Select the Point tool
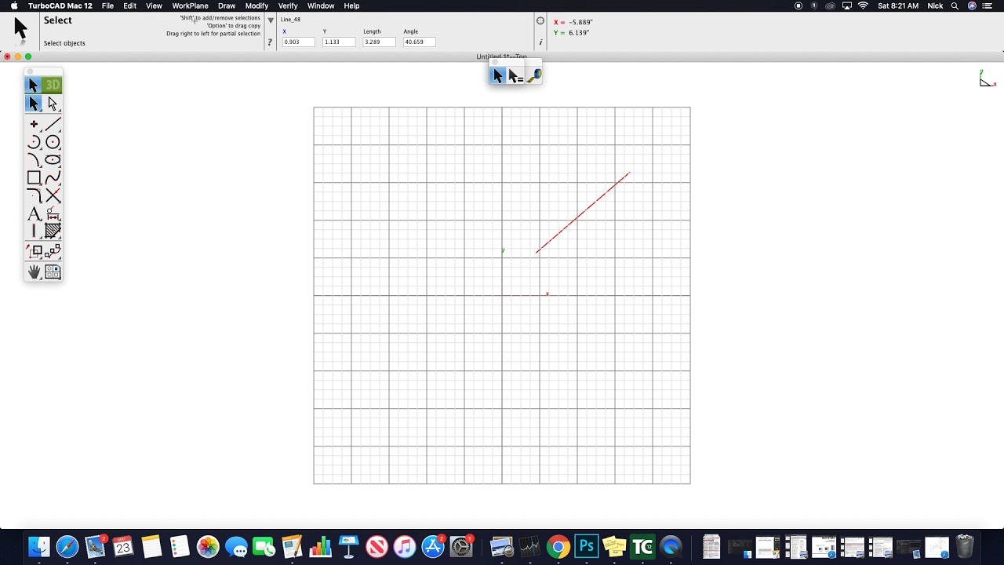 pos(34,124)
